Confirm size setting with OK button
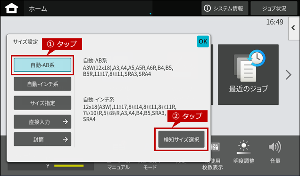The image size is (300, 176). (x=203, y=41)
